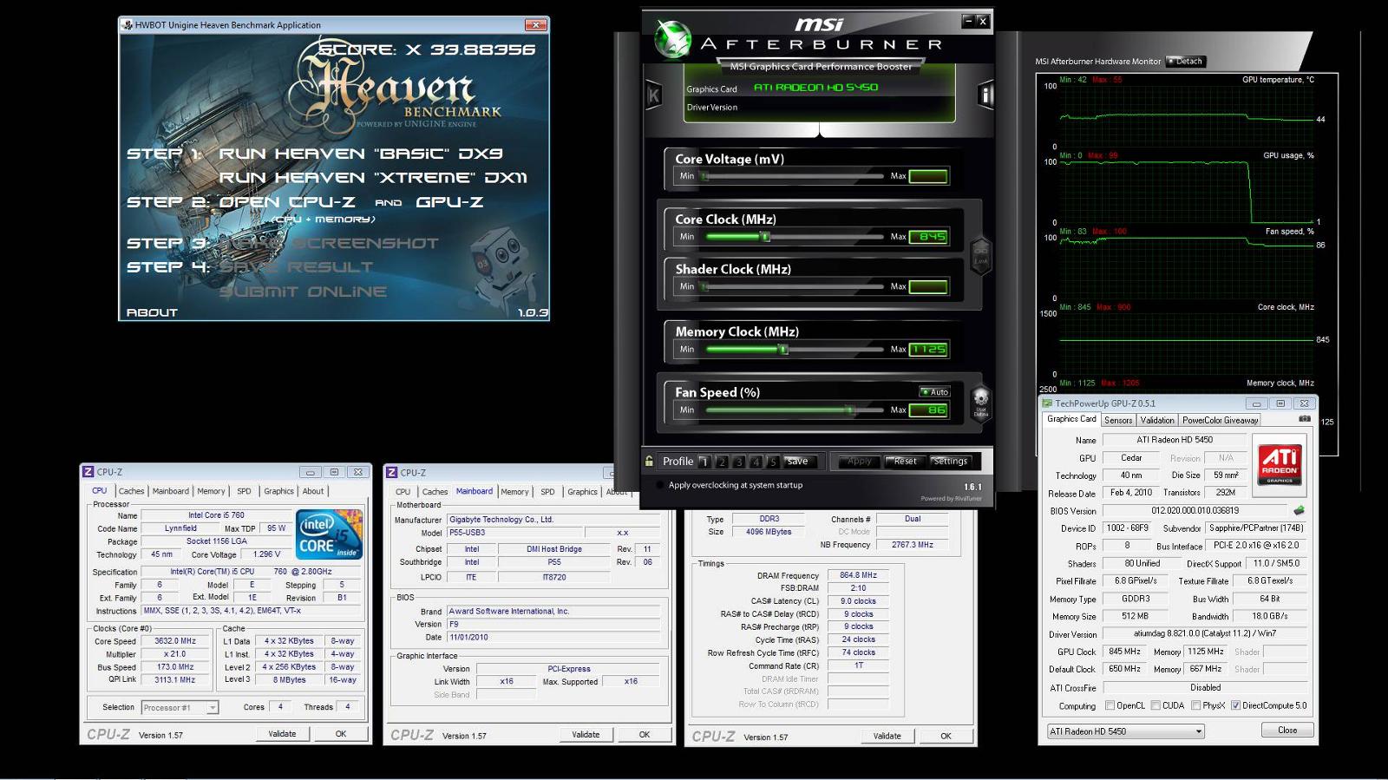This screenshot has height=780, width=1388.
Task: Open the SPD tab in the CPU window of CPU-Z
Action: click(244, 491)
